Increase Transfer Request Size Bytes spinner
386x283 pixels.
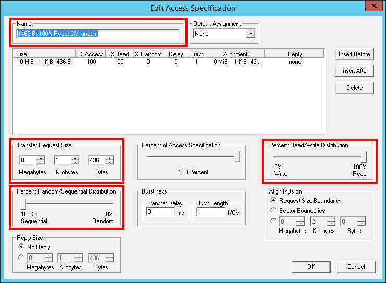pyautogui.click(x=109, y=158)
